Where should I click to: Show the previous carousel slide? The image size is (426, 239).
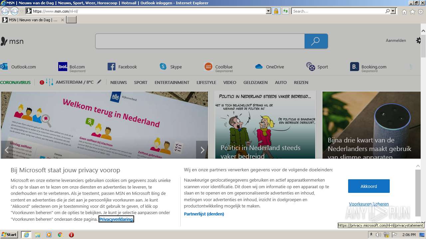(x=7, y=150)
